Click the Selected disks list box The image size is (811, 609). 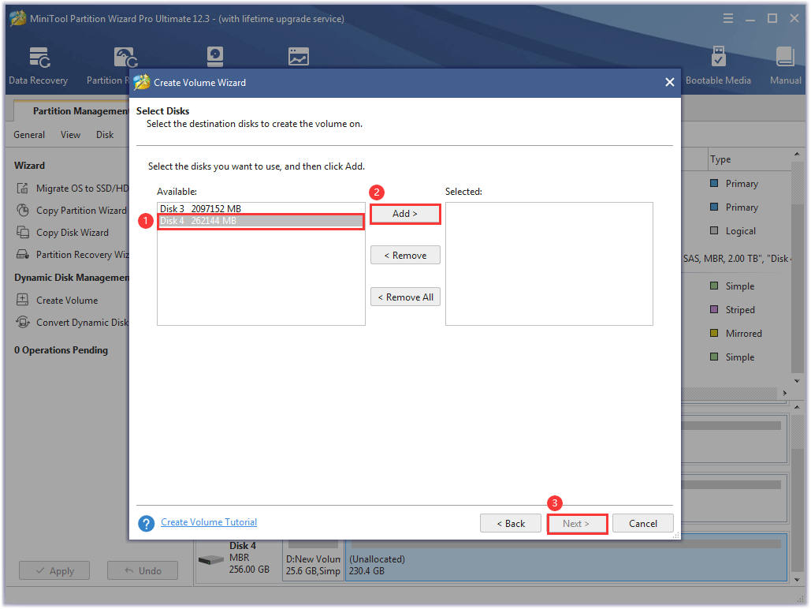pos(549,263)
